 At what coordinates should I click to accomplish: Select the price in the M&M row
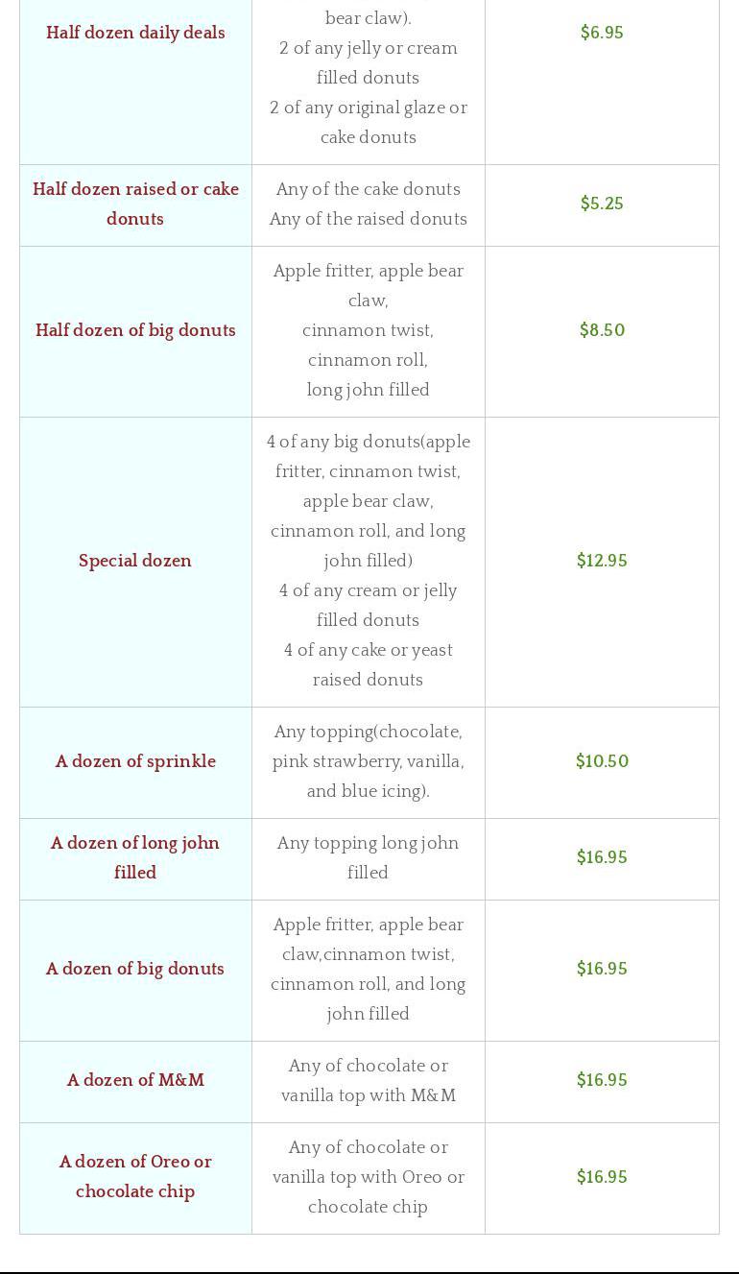click(602, 1080)
